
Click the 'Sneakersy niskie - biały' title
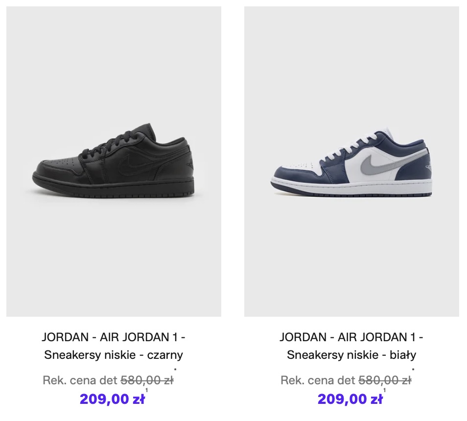pyautogui.click(x=351, y=354)
